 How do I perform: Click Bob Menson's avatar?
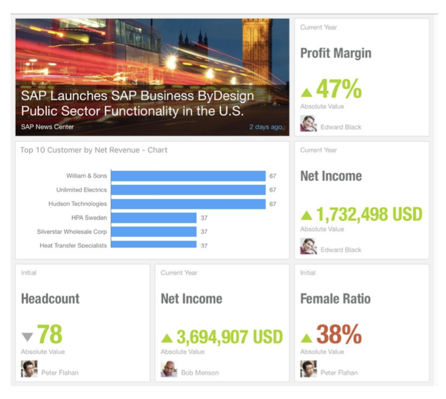169,369
